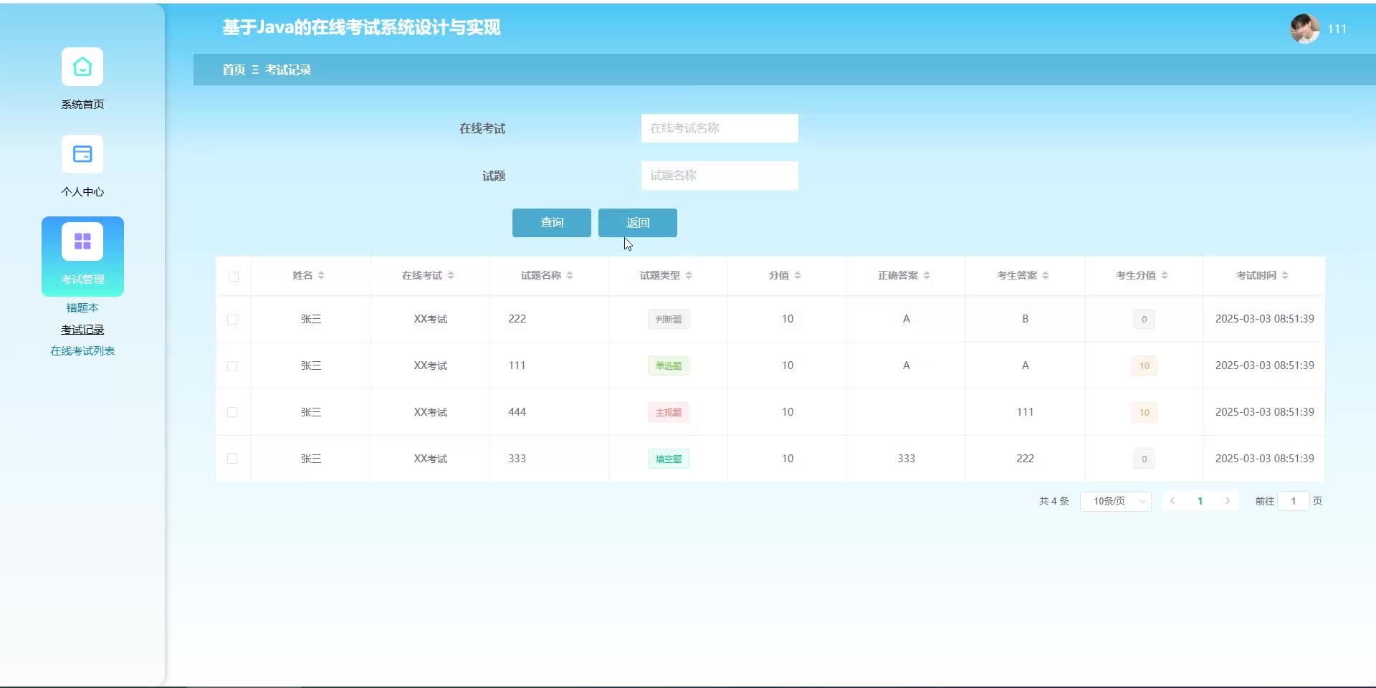Open the 系统首页 home icon
This screenshot has height=688, width=1376.
(82, 67)
